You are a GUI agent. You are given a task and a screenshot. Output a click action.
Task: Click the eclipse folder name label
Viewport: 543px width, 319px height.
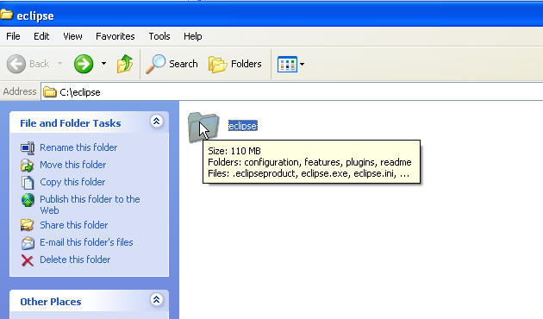[243, 126]
